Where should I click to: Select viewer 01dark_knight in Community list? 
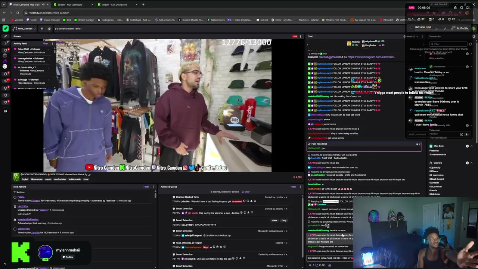point(437,179)
